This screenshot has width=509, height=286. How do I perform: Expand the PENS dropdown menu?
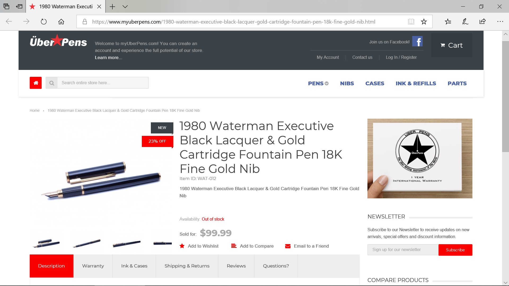[318, 83]
